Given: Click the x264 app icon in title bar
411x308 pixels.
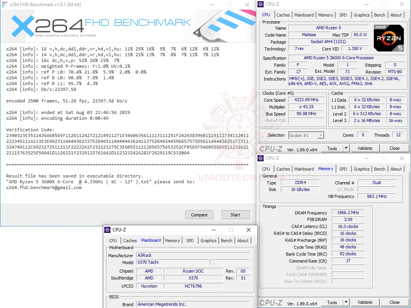Looking at the screenshot, I should tap(5, 4).
